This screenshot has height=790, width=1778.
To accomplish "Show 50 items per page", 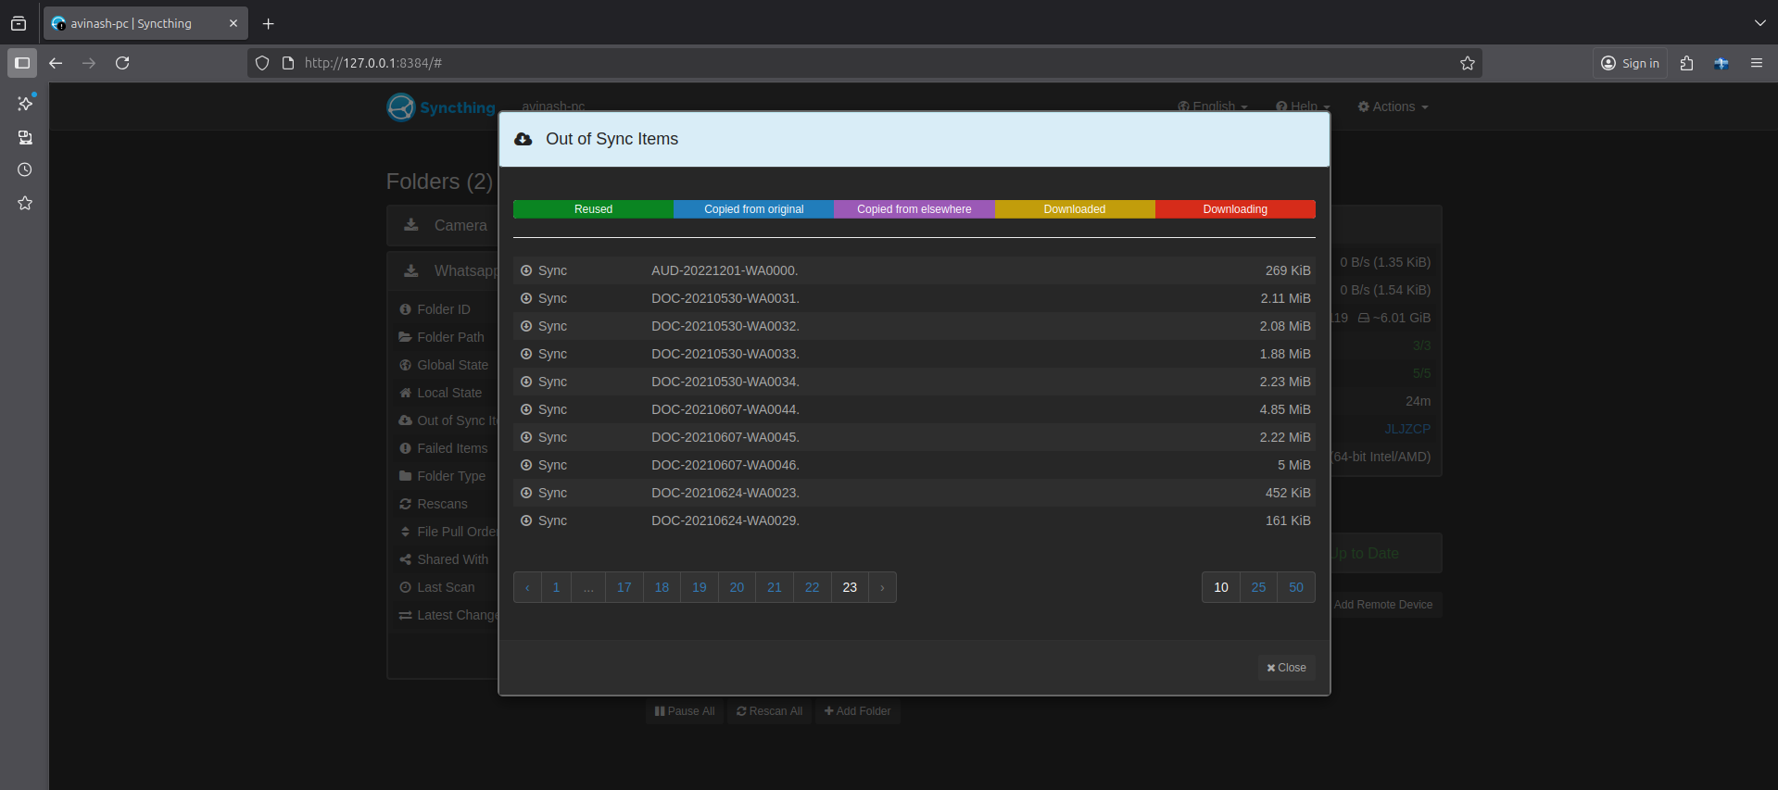I will click(x=1295, y=587).
